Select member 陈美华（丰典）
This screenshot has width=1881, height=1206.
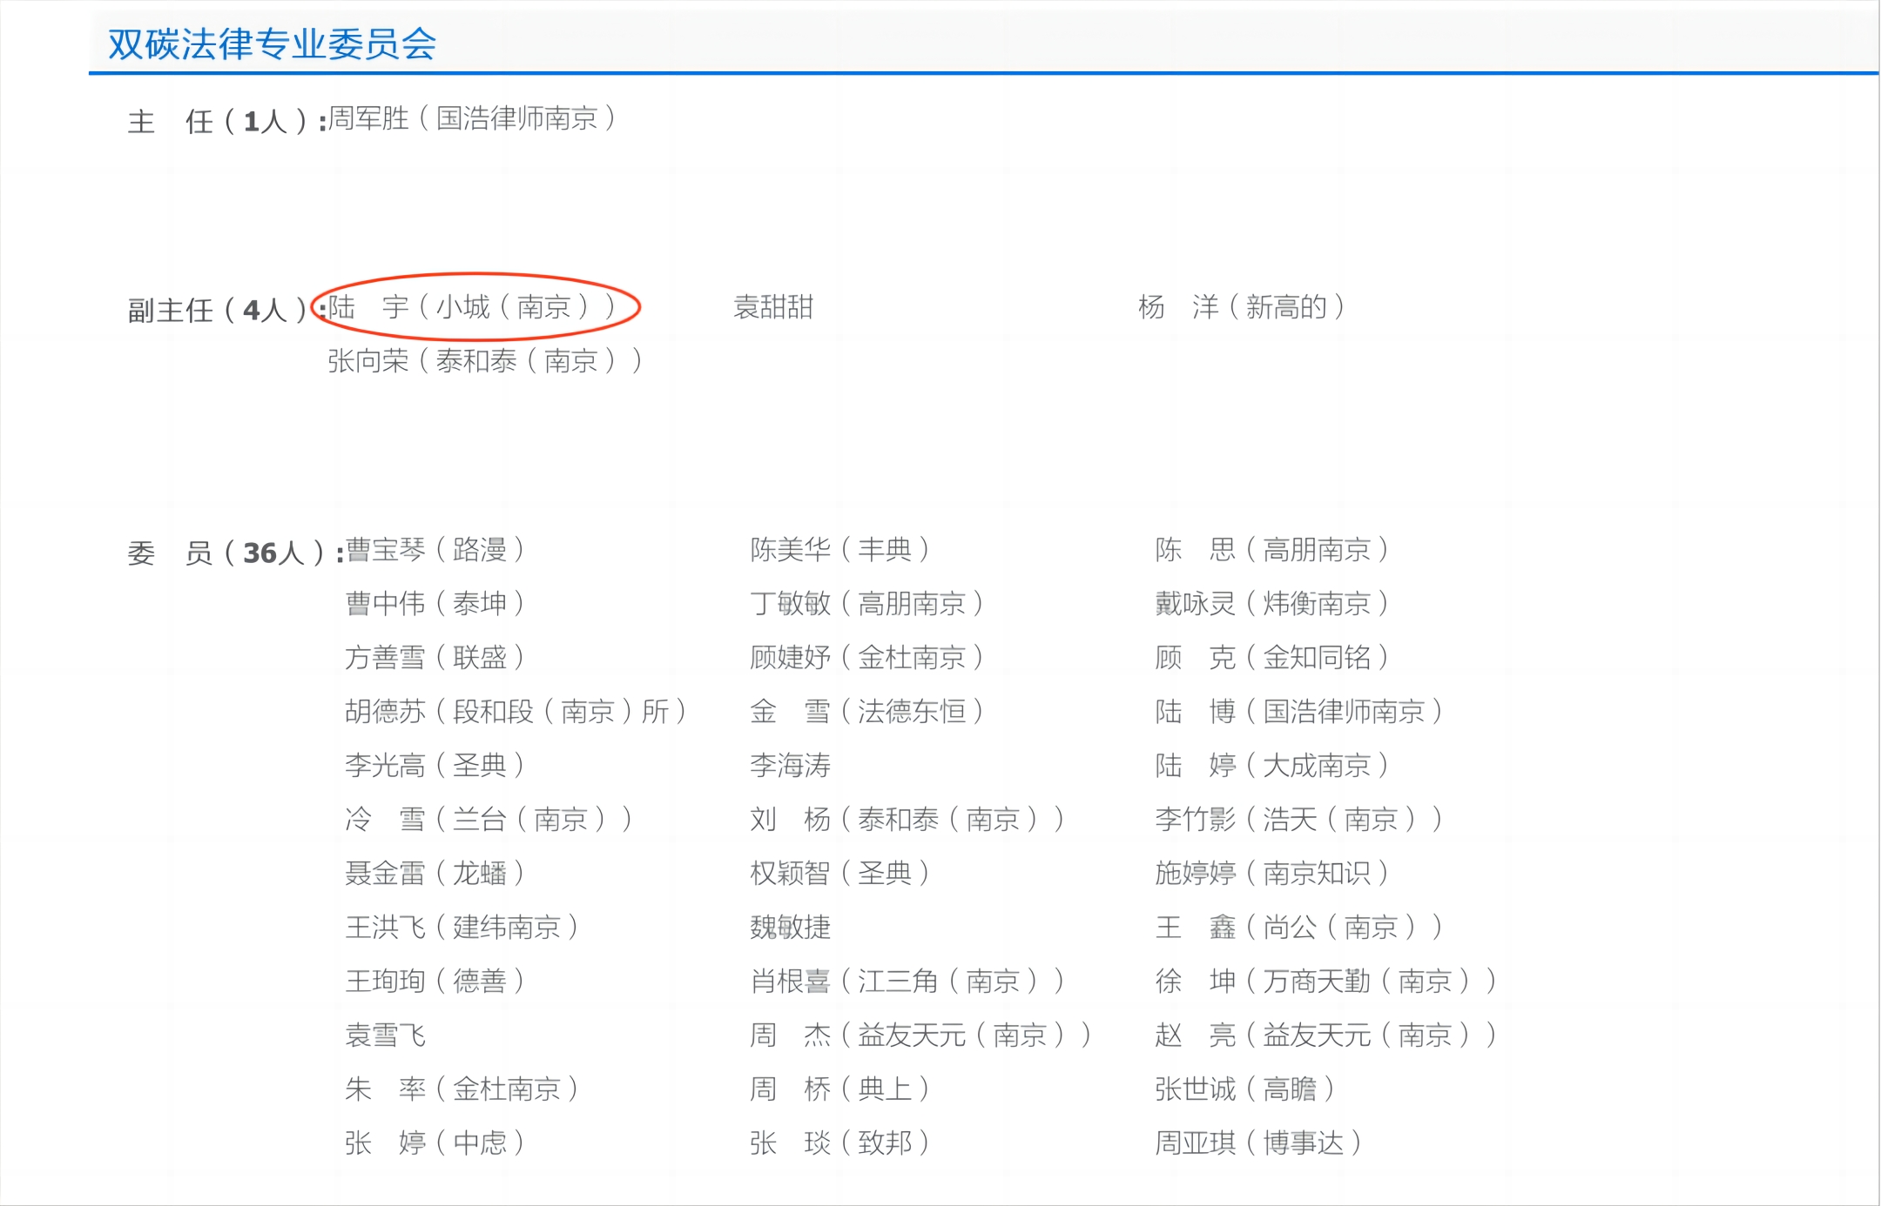tap(840, 550)
